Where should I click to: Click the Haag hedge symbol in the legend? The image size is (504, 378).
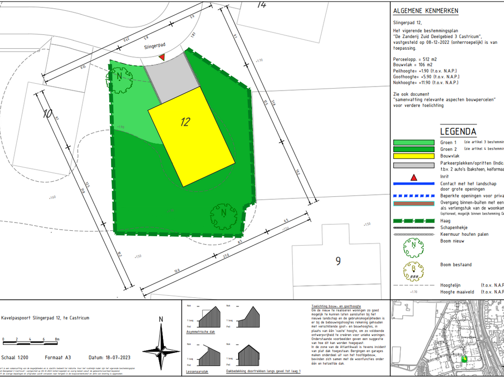(413, 221)
